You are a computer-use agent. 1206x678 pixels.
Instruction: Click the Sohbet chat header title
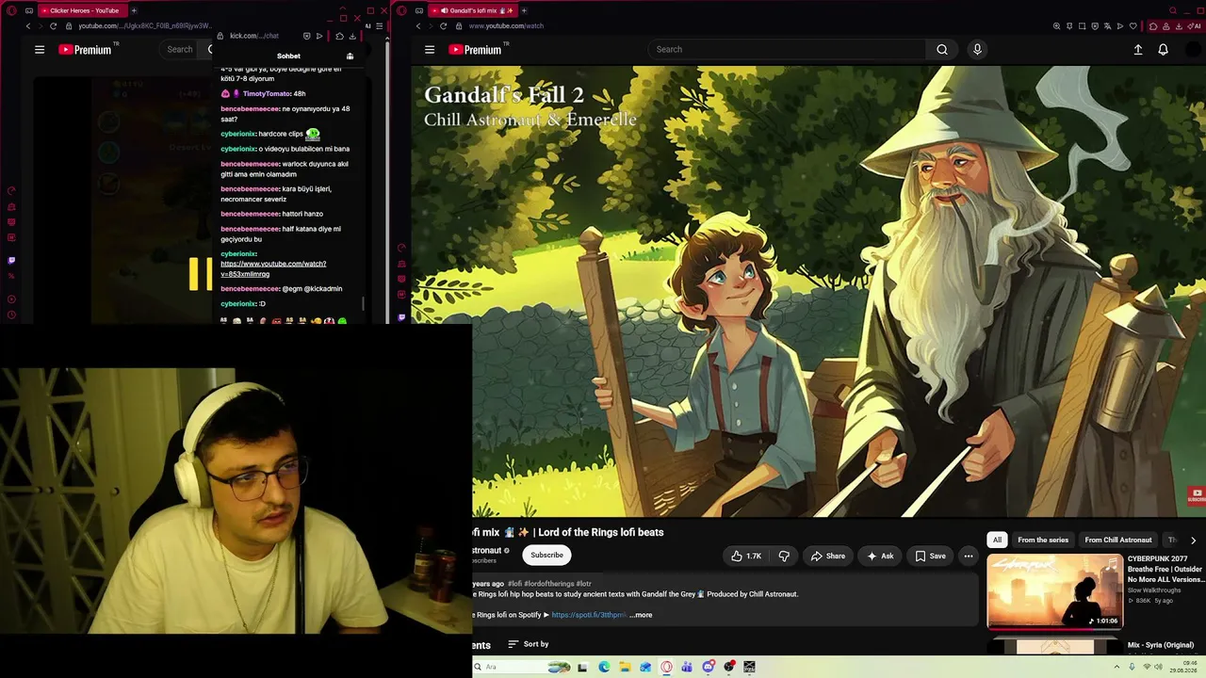(288, 56)
